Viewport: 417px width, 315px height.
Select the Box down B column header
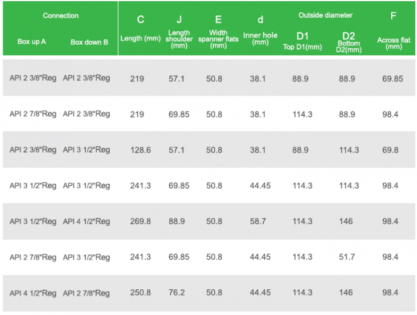click(90, 42)
